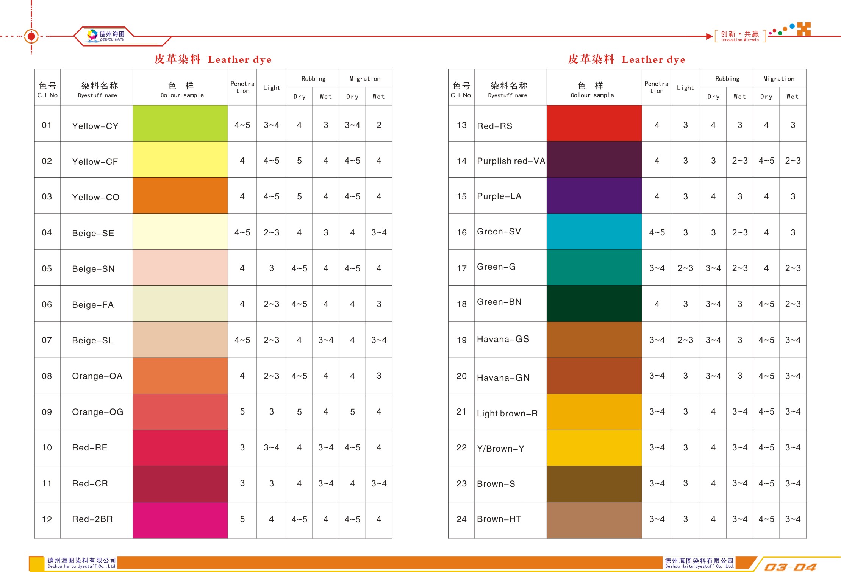Click the Light brown-R amber swatch

[594, 411]
